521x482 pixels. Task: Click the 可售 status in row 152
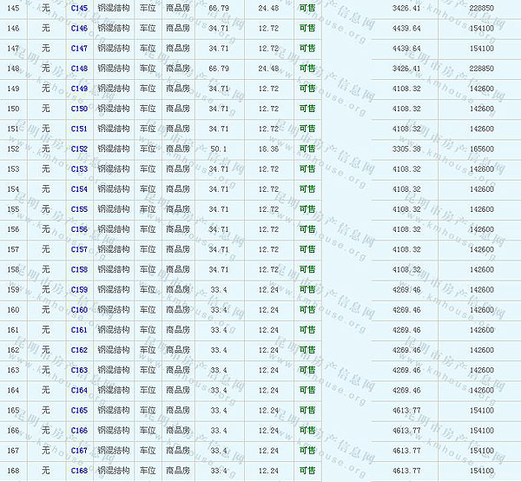tap(307, 149)
